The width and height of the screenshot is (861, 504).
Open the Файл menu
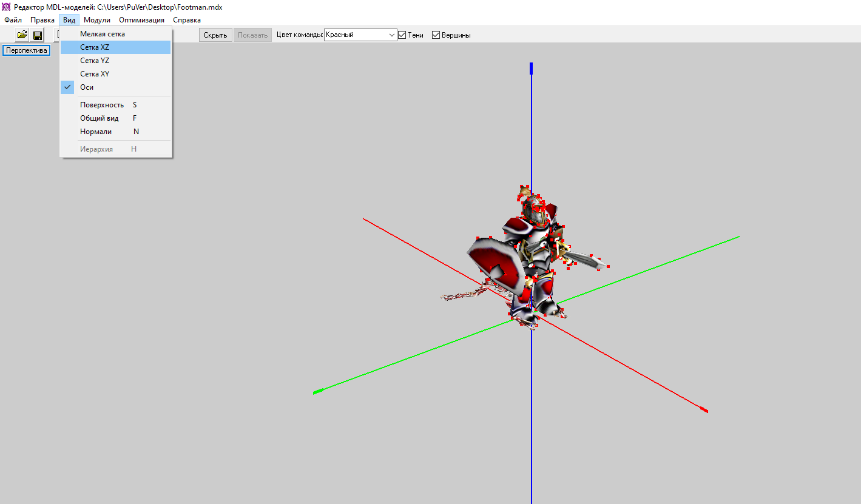(x=13, y=20)
